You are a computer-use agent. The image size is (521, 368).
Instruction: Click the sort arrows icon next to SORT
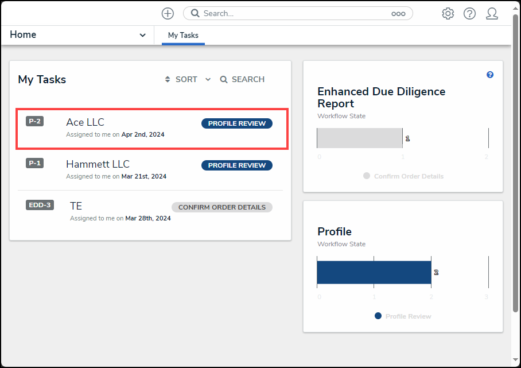(166, 79)
